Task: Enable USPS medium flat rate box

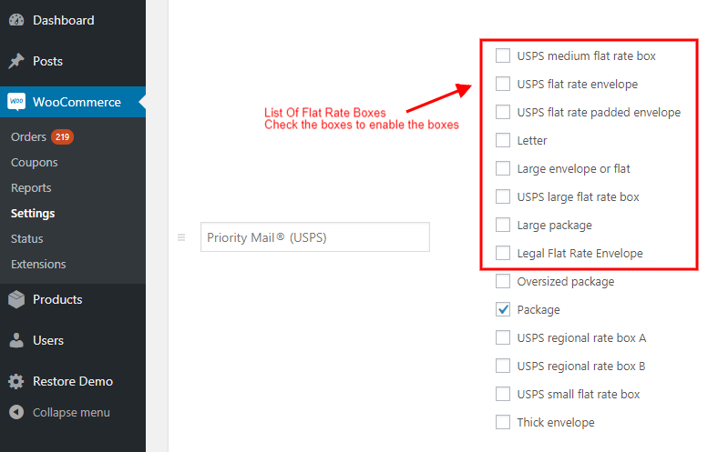Action: pyautogui.click(x=503, y=55)
